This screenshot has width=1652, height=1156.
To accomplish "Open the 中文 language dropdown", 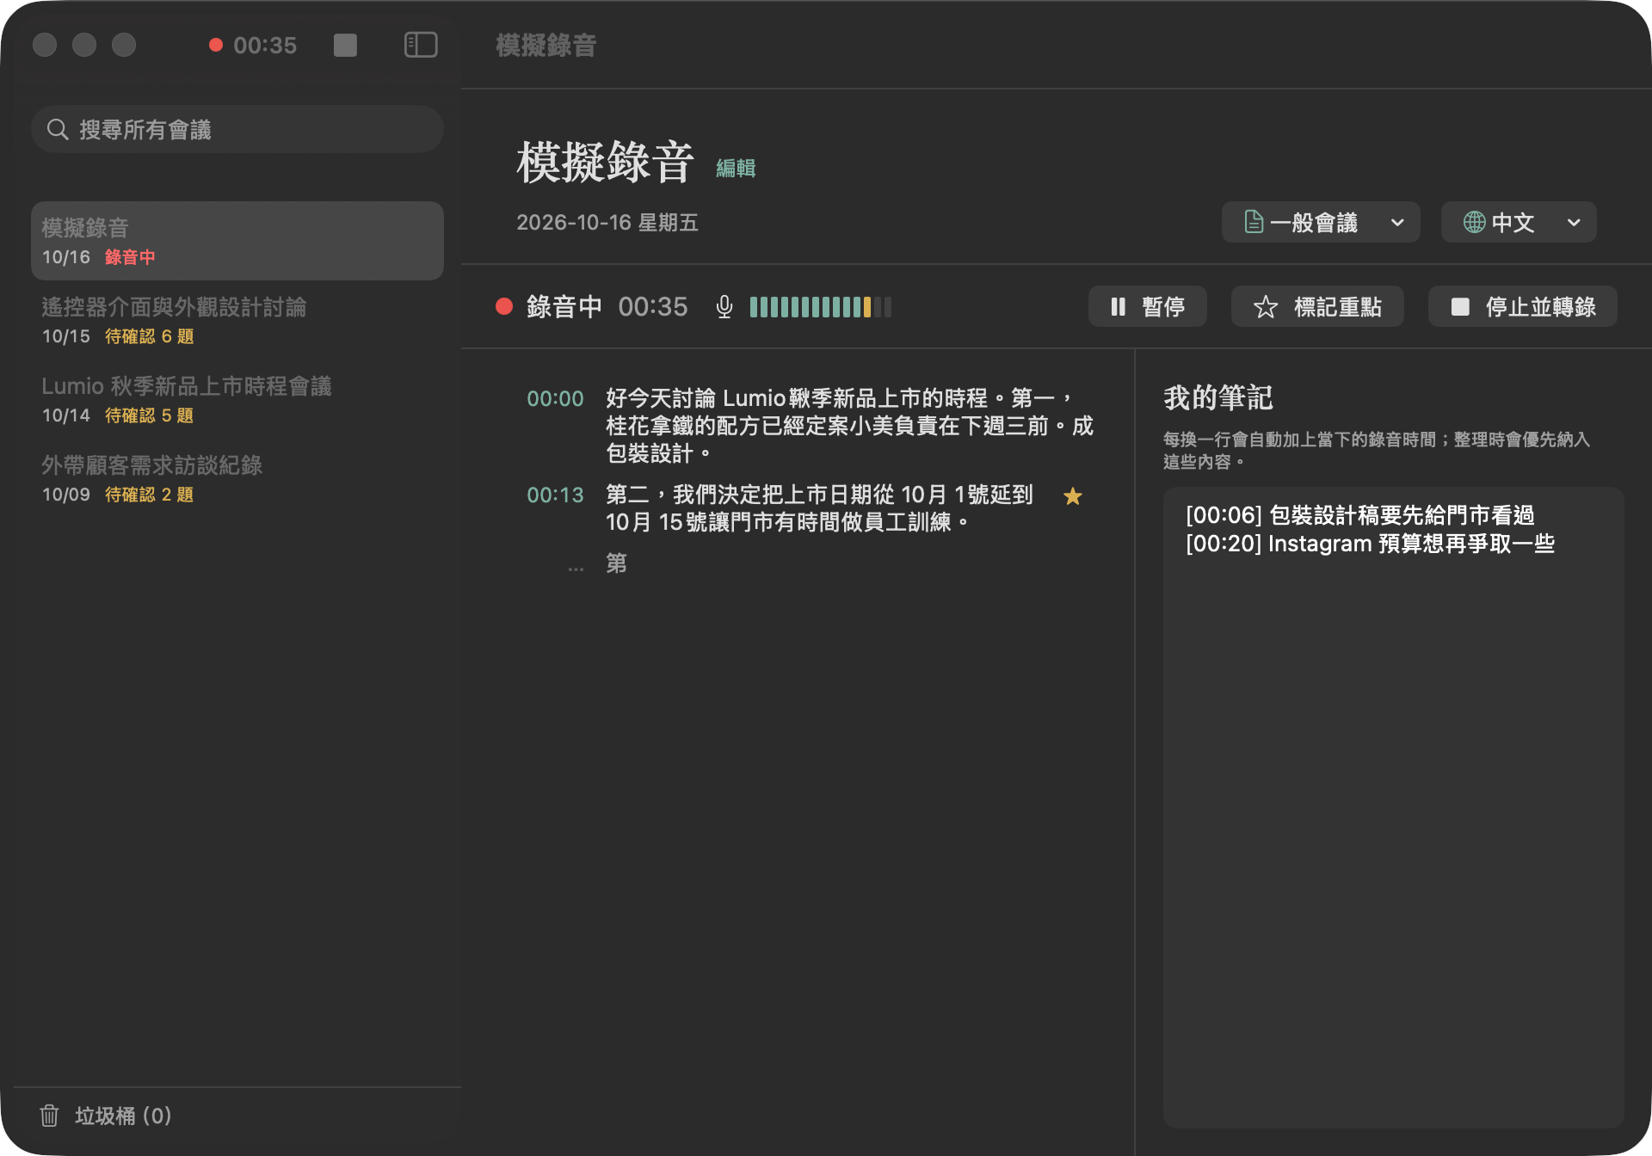I will (x=1519, y=222).
